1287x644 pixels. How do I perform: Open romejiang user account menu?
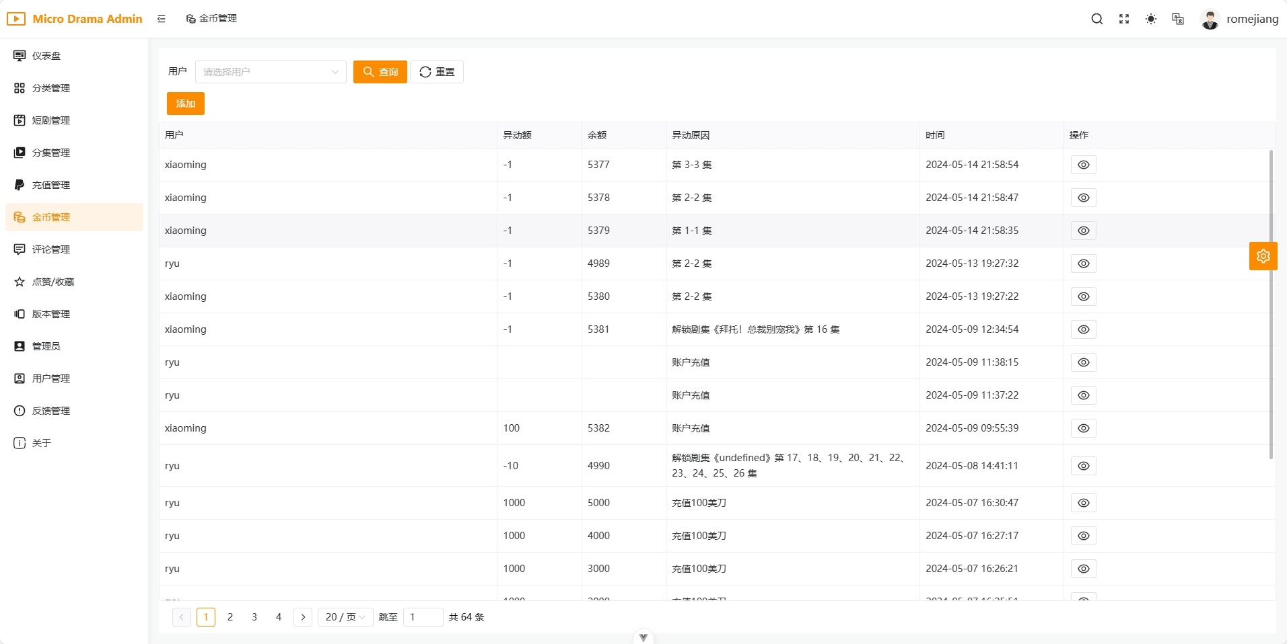[1239, 19]
